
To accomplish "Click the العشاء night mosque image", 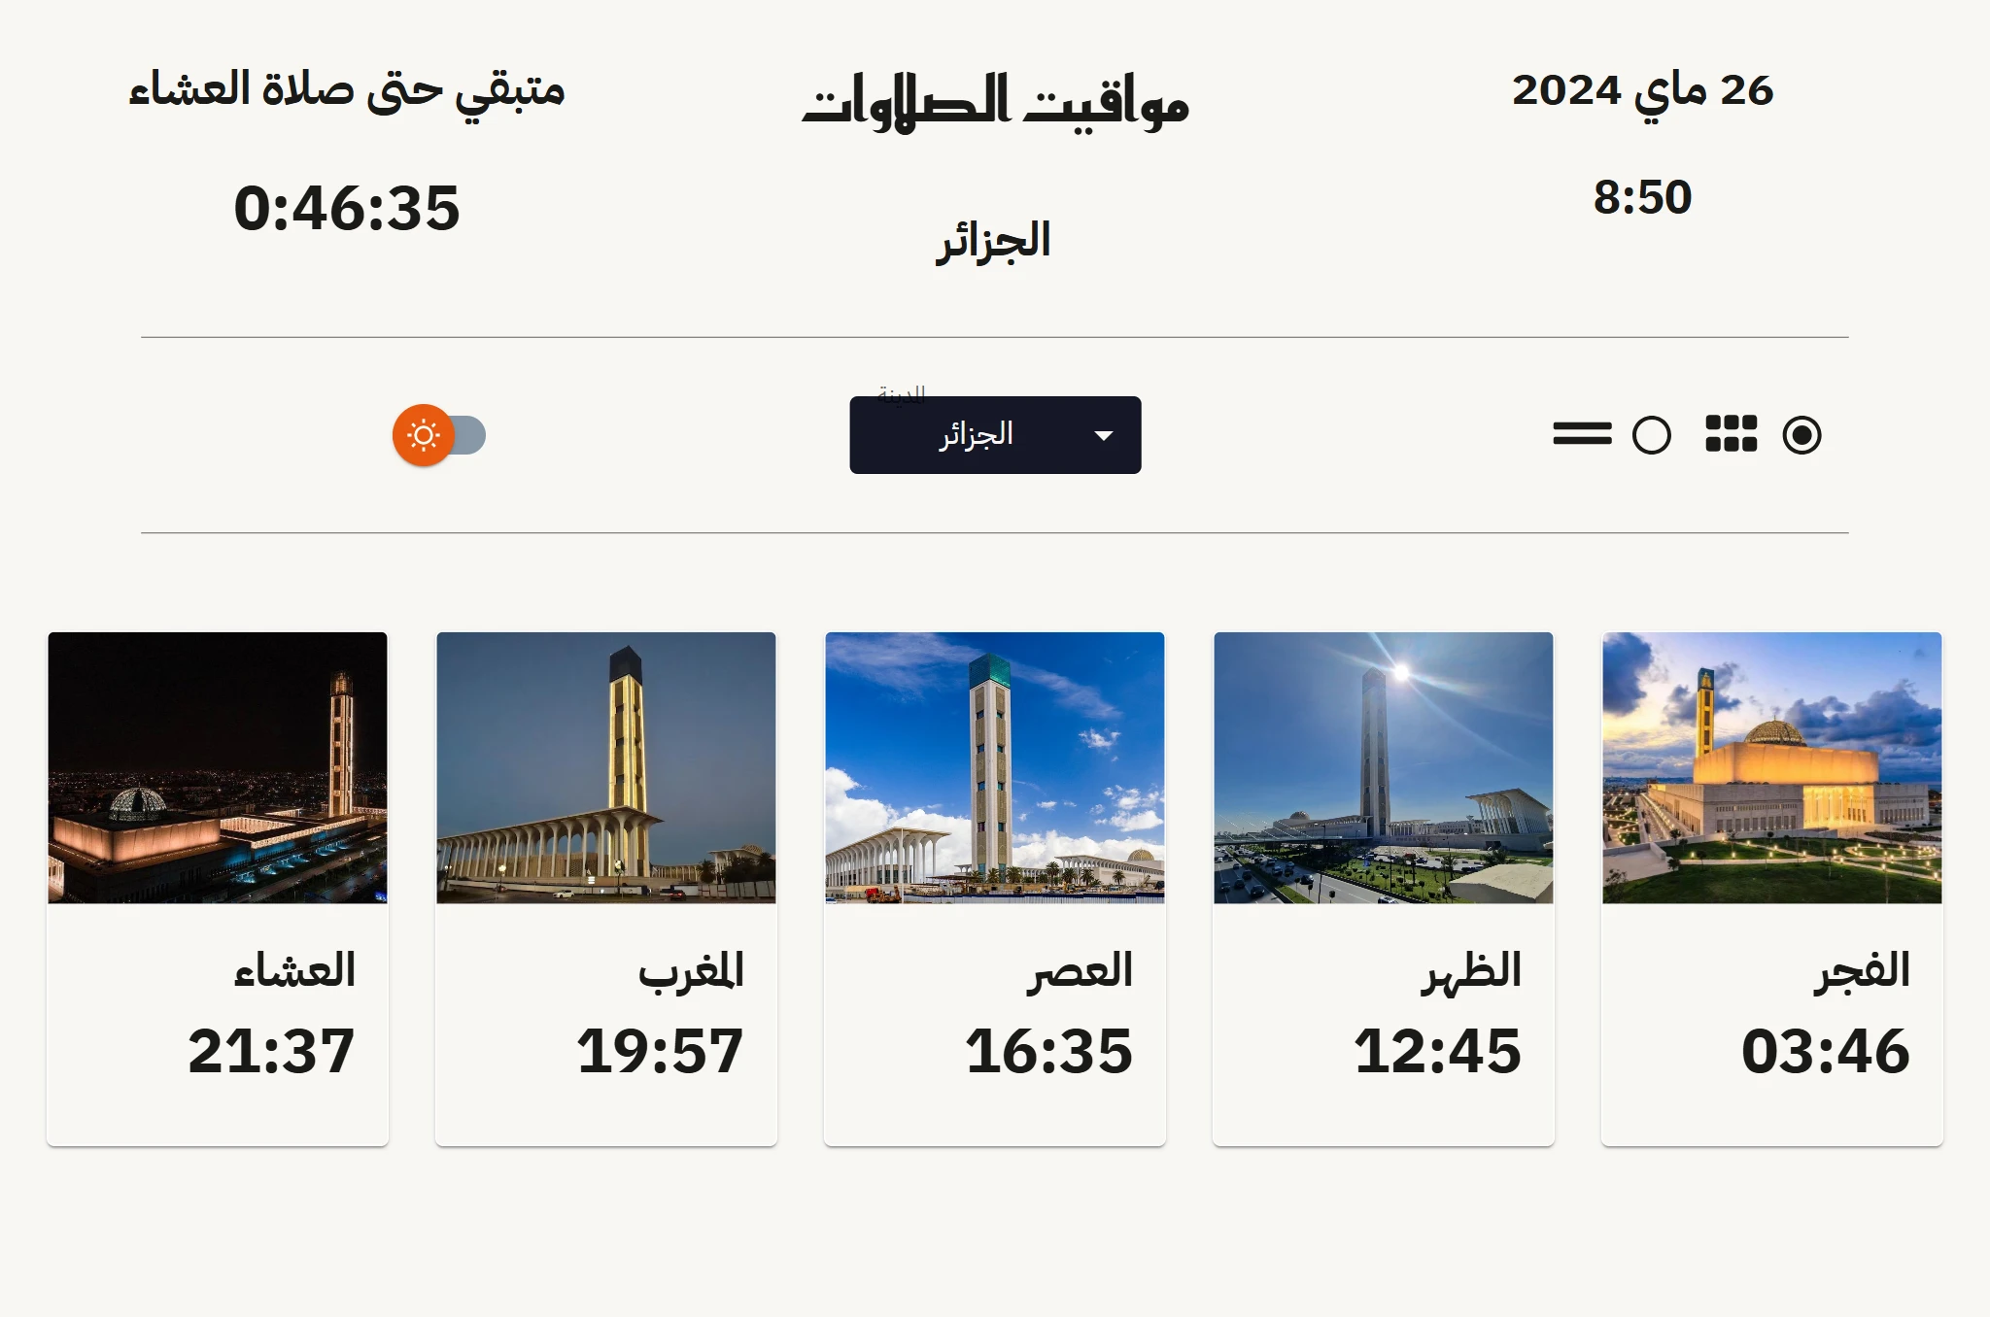I will (x=218, y=767).
